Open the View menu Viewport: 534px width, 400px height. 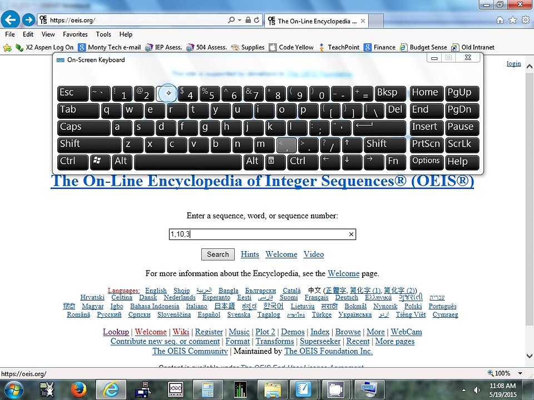pos(48,34)
